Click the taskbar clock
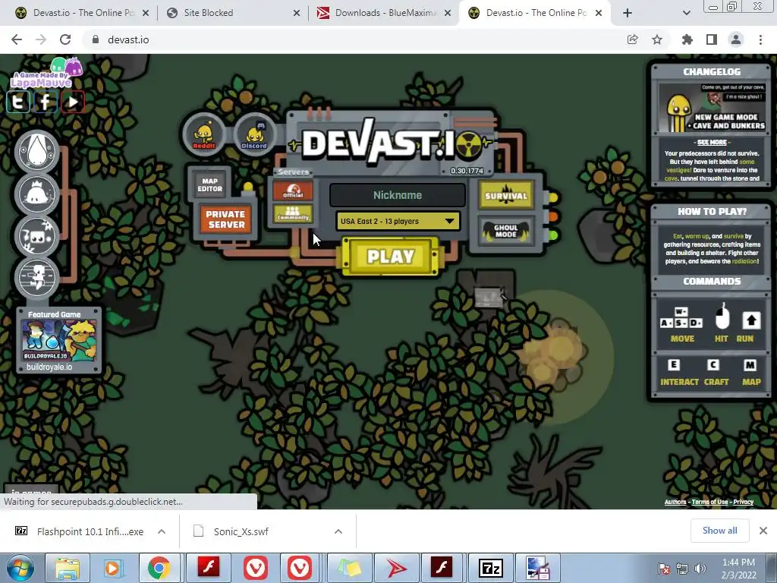The width and height of the screenshot is (777, 583). coord(738,569)
